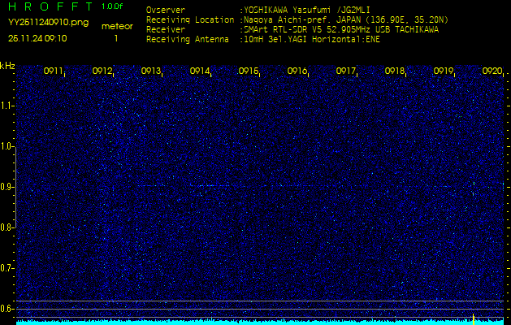This screenshot has width=511, height=325.
Task: Select the 0913 time marker
Action: (151, 71)
